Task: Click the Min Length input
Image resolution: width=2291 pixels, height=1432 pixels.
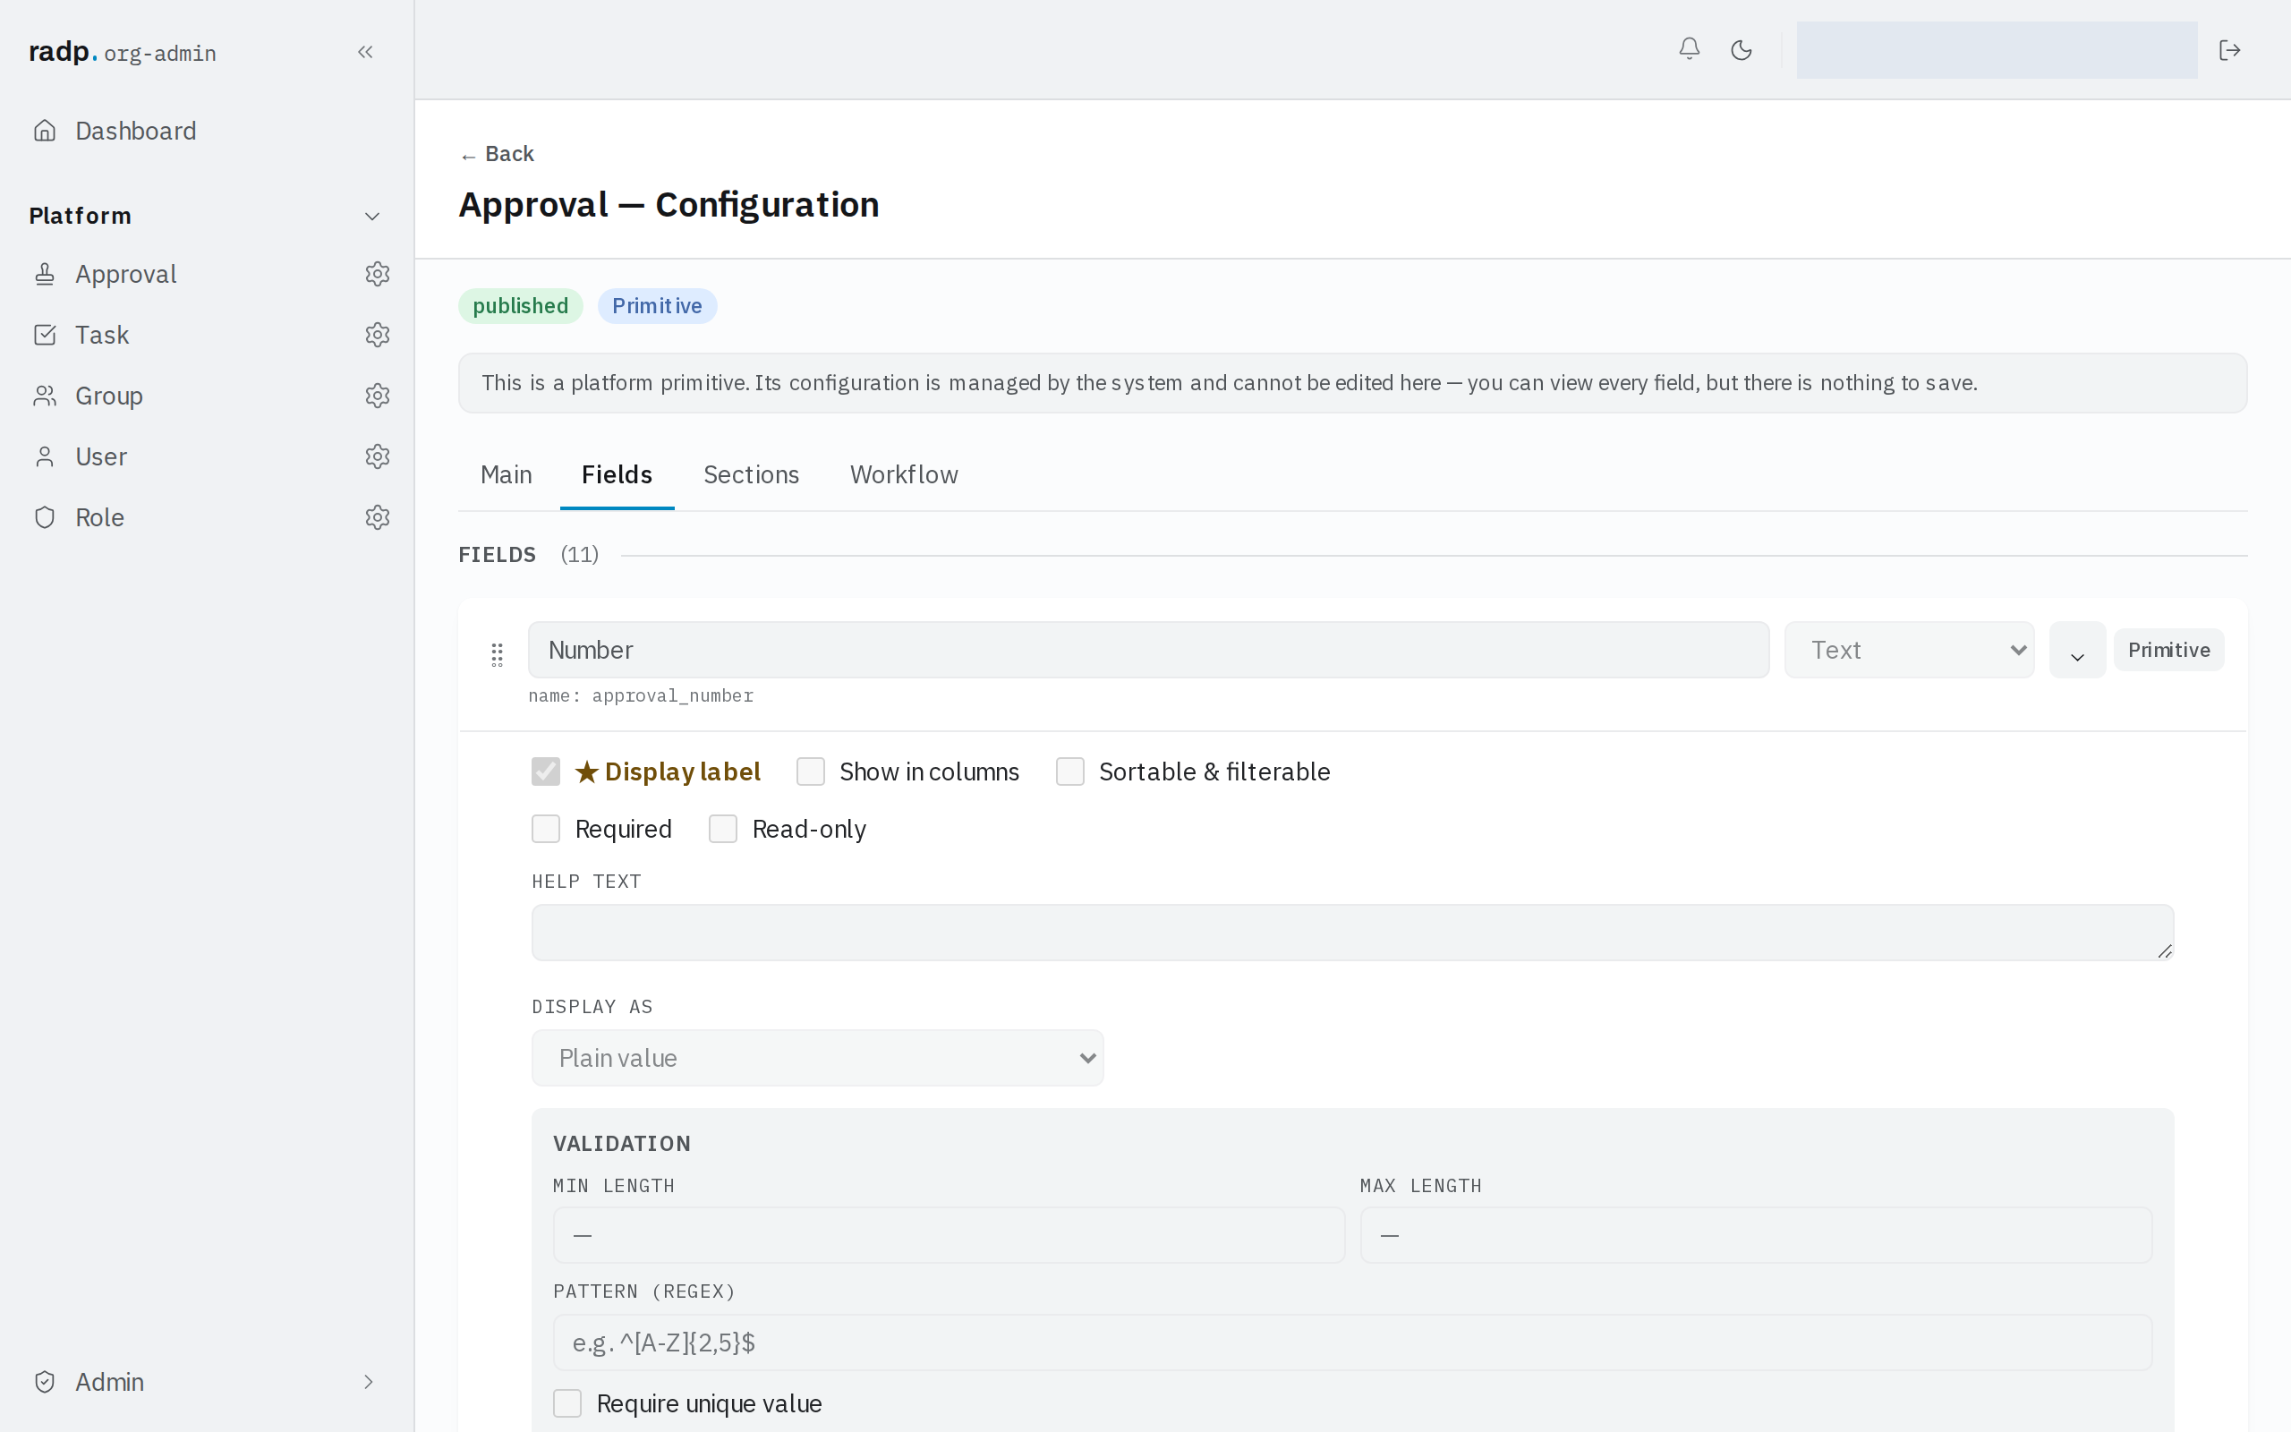Action: pyautogui.click(x=949, y=1235)
